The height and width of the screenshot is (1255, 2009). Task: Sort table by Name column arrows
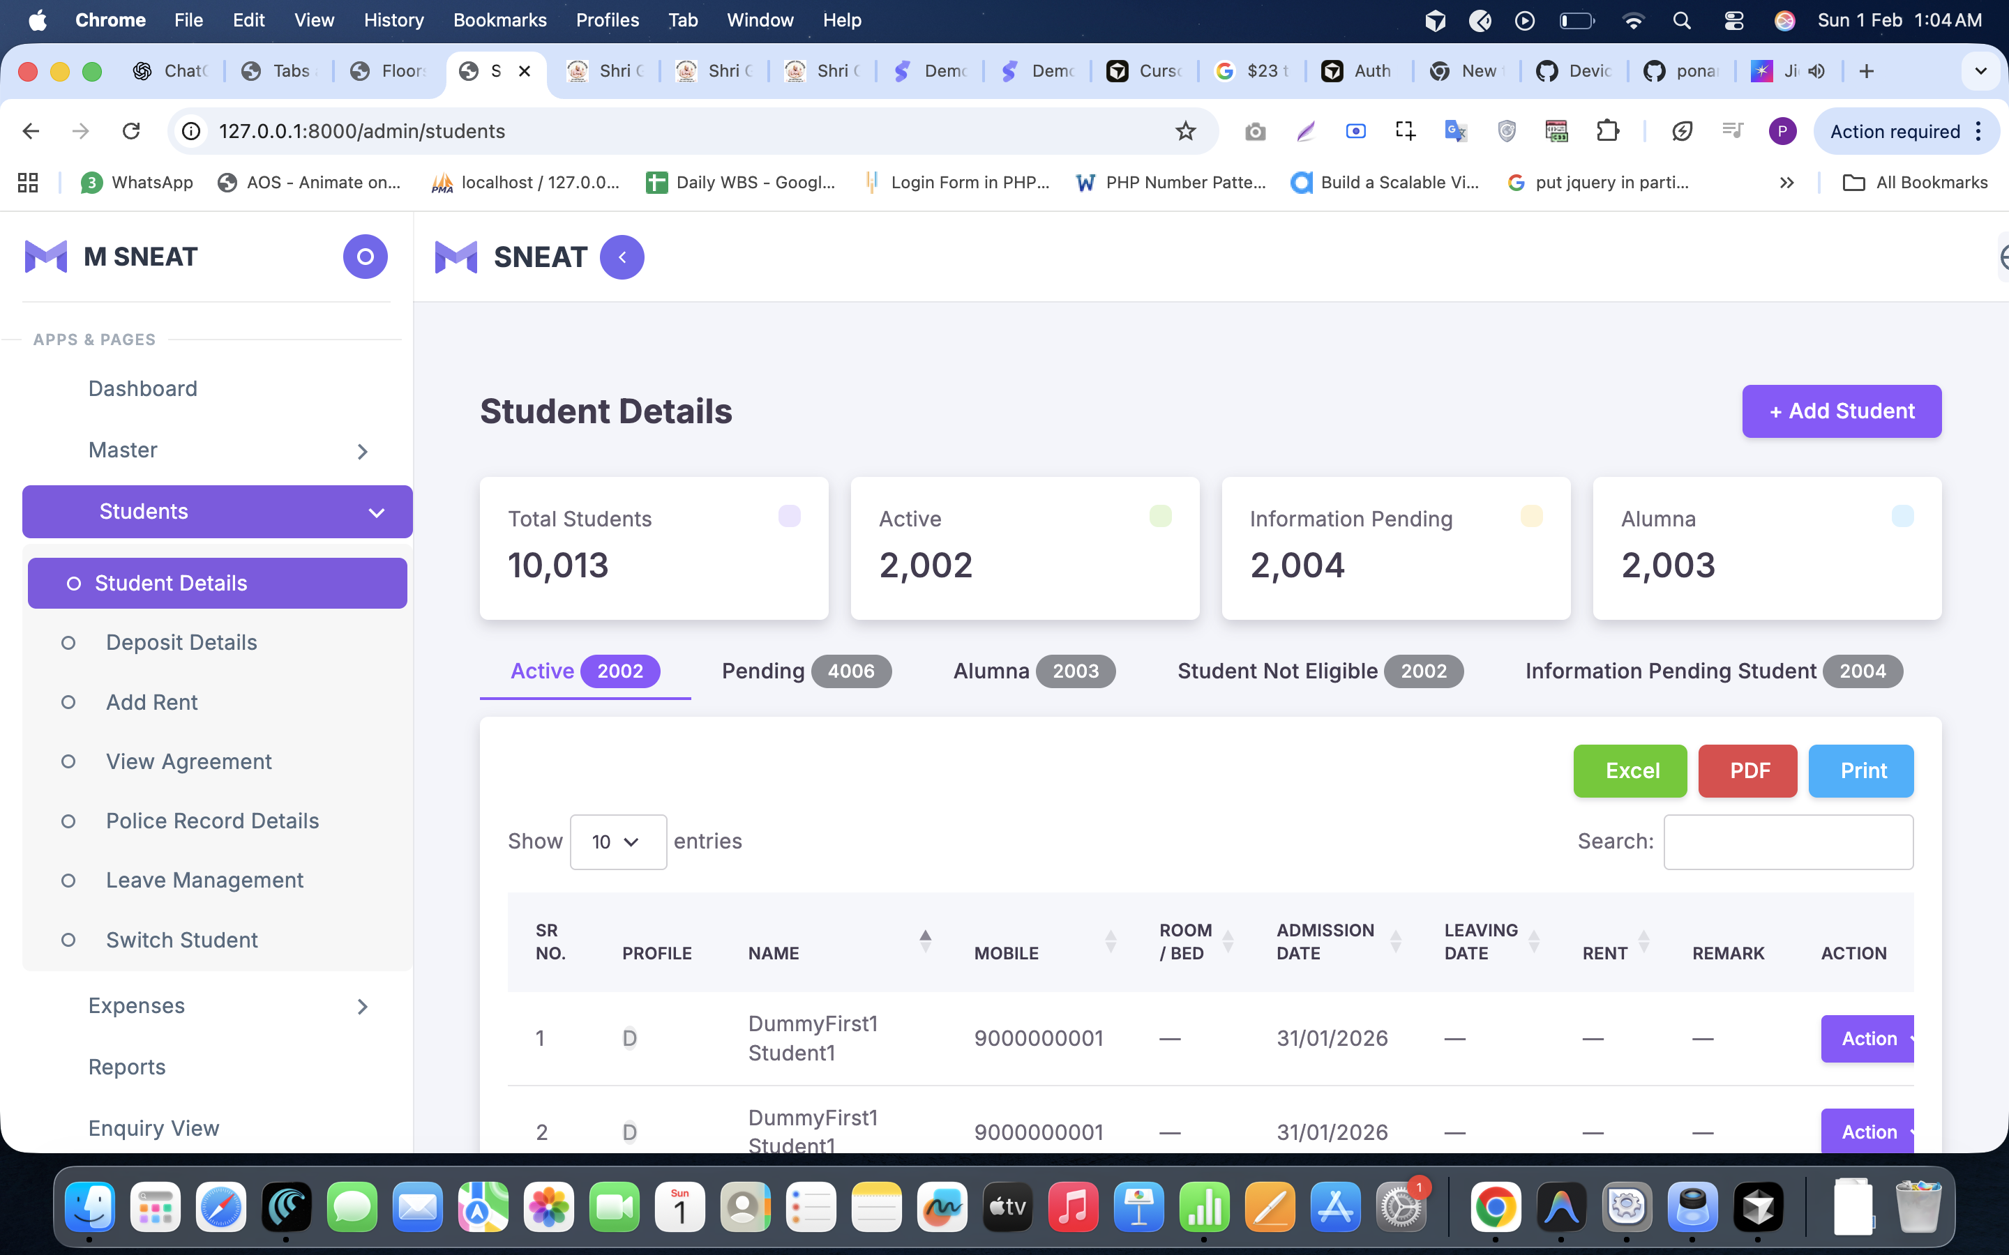point(925,941)
